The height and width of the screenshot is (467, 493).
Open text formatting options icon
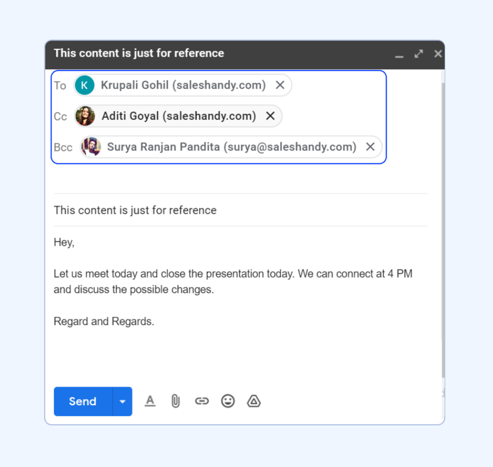point(150,401)
